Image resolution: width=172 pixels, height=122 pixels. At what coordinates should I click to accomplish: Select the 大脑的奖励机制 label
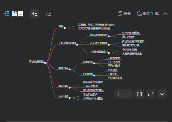coord(99,52)
